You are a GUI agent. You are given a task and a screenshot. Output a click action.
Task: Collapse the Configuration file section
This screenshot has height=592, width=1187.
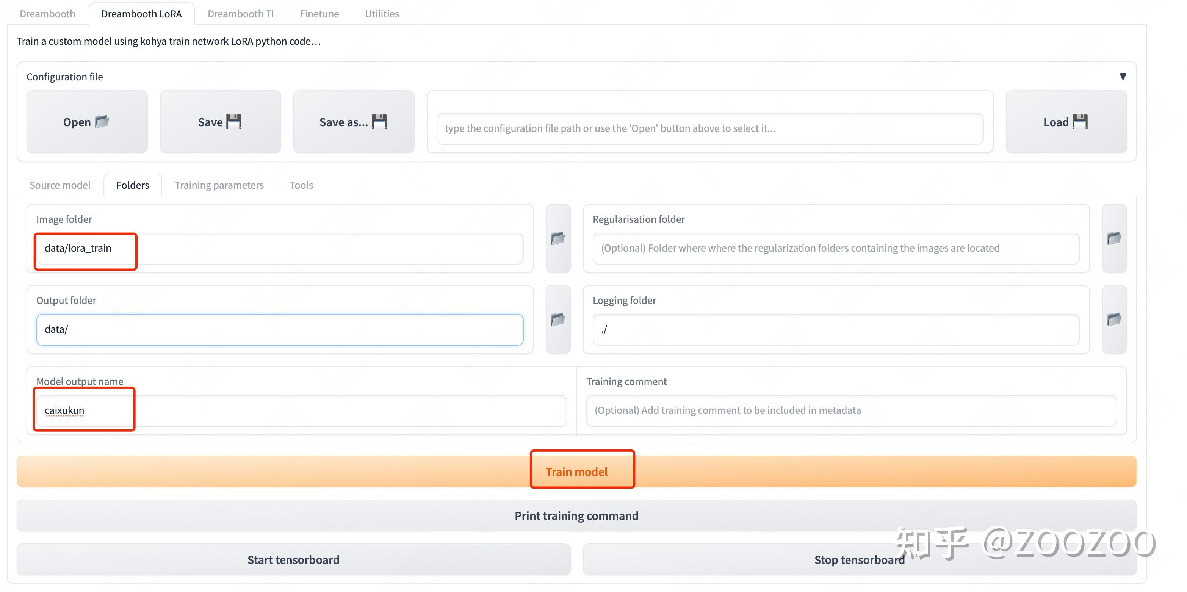click(x=1123, y=77)
